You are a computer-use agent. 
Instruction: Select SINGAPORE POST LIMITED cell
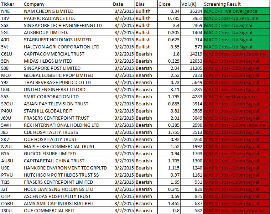(67, 68)
